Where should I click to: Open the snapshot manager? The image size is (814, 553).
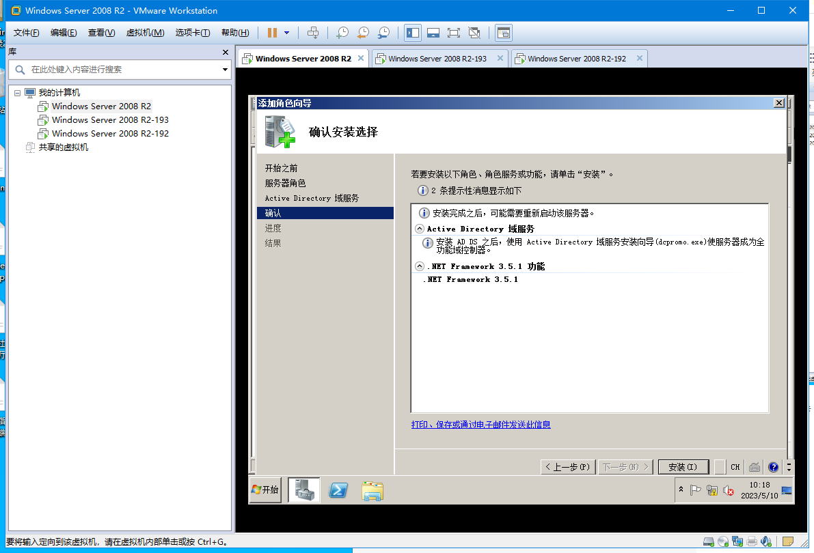tap(383, 33)
